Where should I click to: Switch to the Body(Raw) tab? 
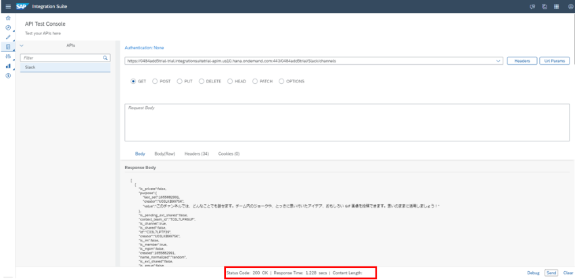[164, 154]
